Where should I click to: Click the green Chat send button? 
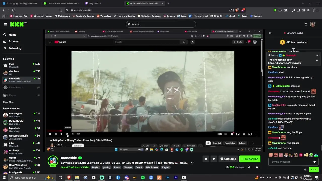(314, 170)
